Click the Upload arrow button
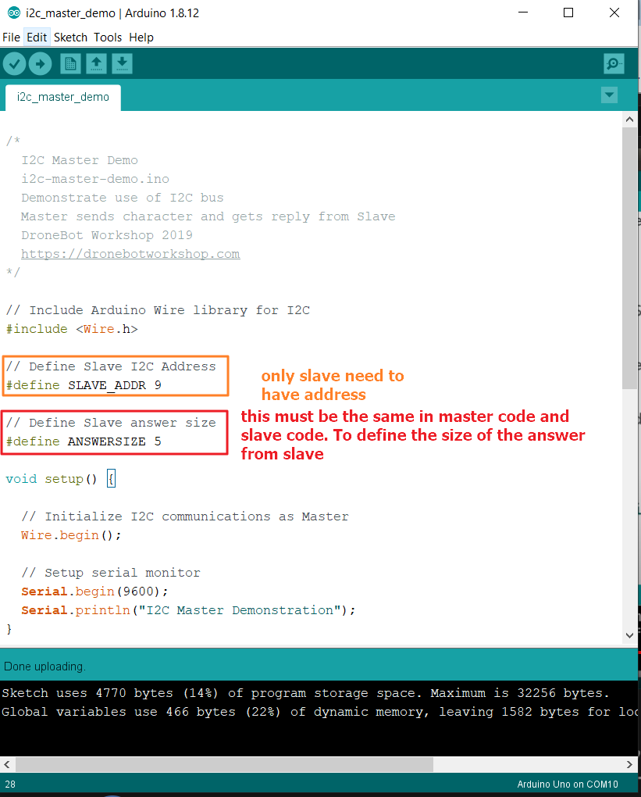This screenshot has width=641, height=797. pyautogui.click(x=40, y=64)
